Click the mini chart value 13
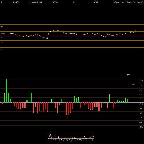Screen dimensions: 144x144 coord(93,137)
